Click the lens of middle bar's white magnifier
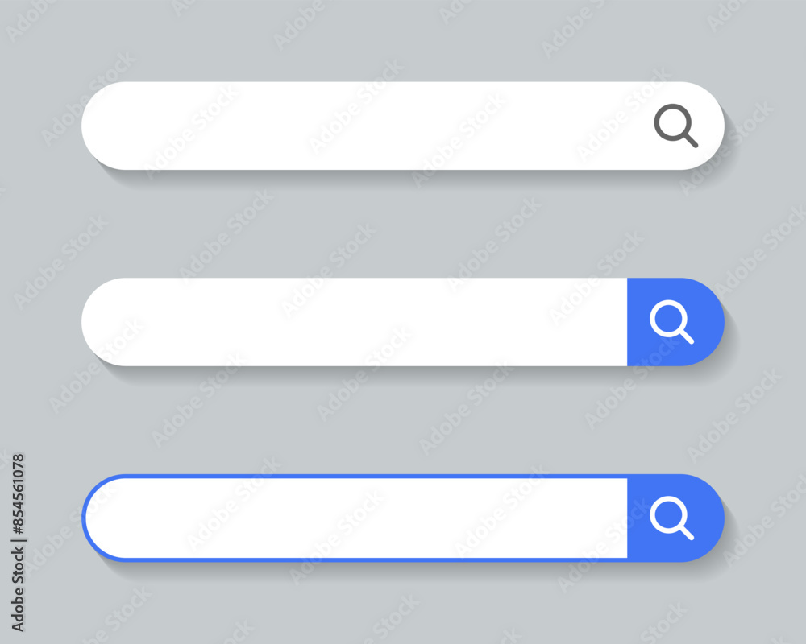806x644 pixels. pyautogui.click(x=667, y=318)
